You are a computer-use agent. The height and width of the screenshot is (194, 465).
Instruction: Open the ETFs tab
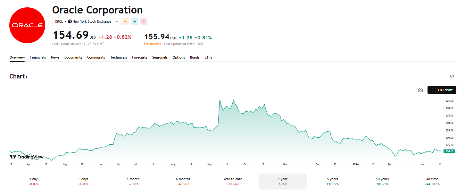[208, 58]
